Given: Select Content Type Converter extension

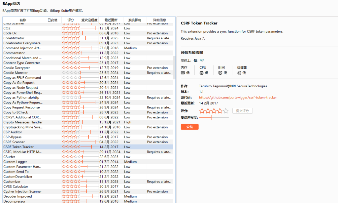Looking at the screenshot, I should (88, 63).
